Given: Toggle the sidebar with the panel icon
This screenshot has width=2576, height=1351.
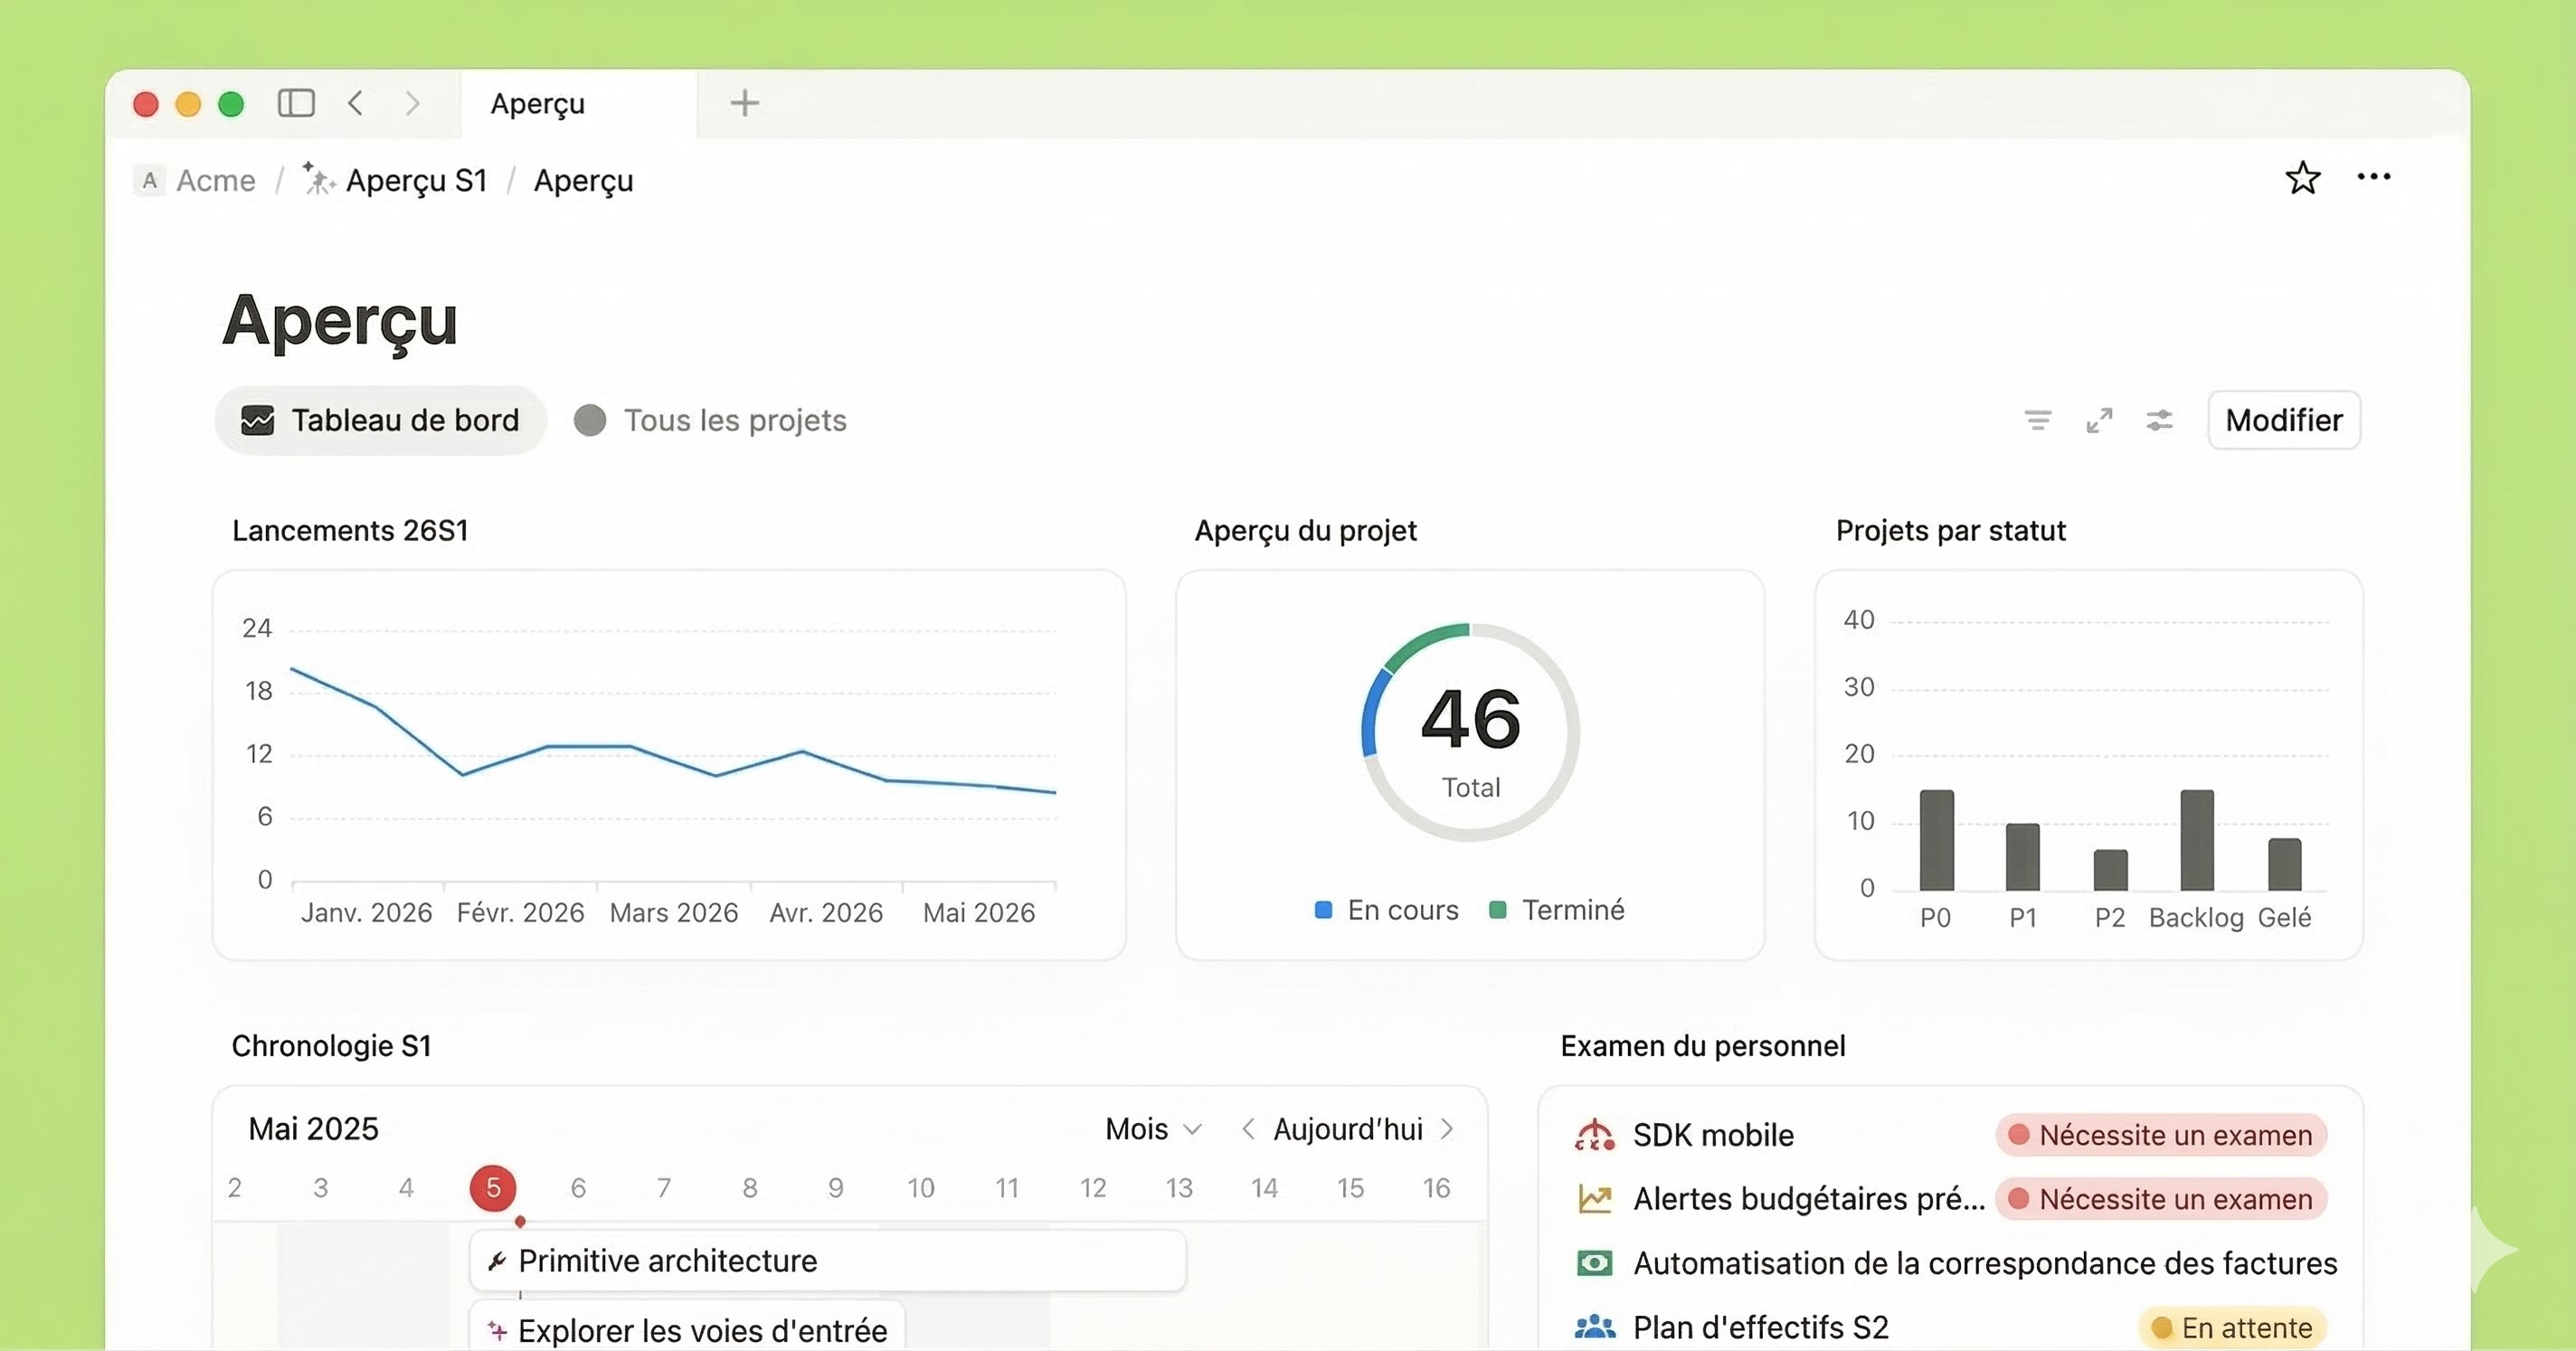Looking at the screenshot, I should [x=296, y=103].
